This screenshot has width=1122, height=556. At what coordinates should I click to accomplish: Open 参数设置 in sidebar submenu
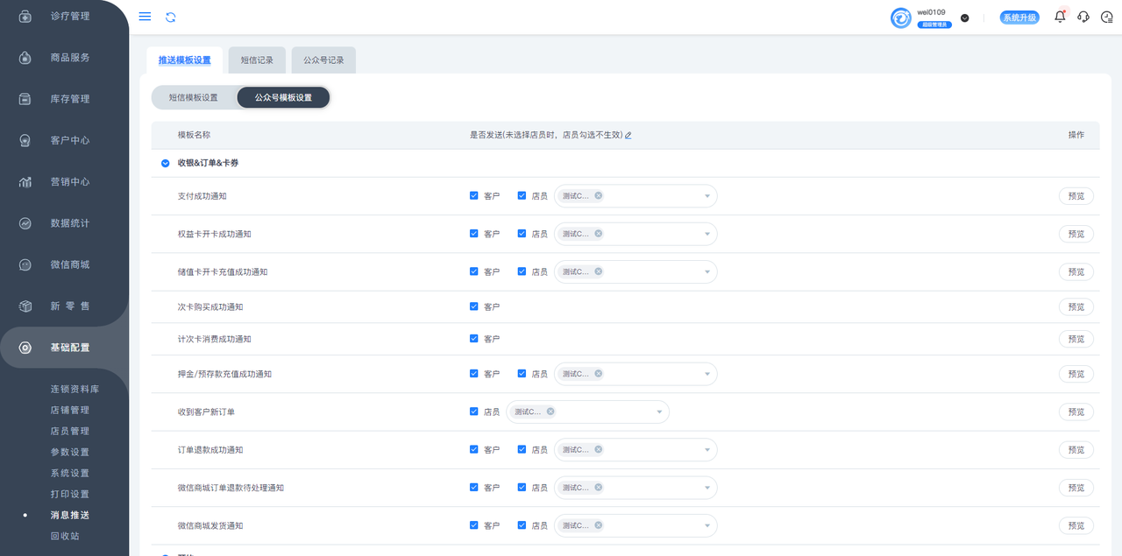pyautogui.click(x=70, y=452)
